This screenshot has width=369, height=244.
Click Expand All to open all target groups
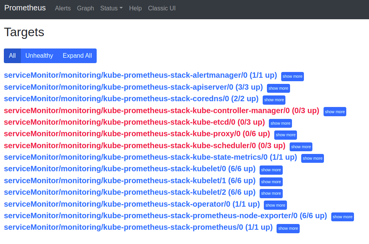[77, 55]
